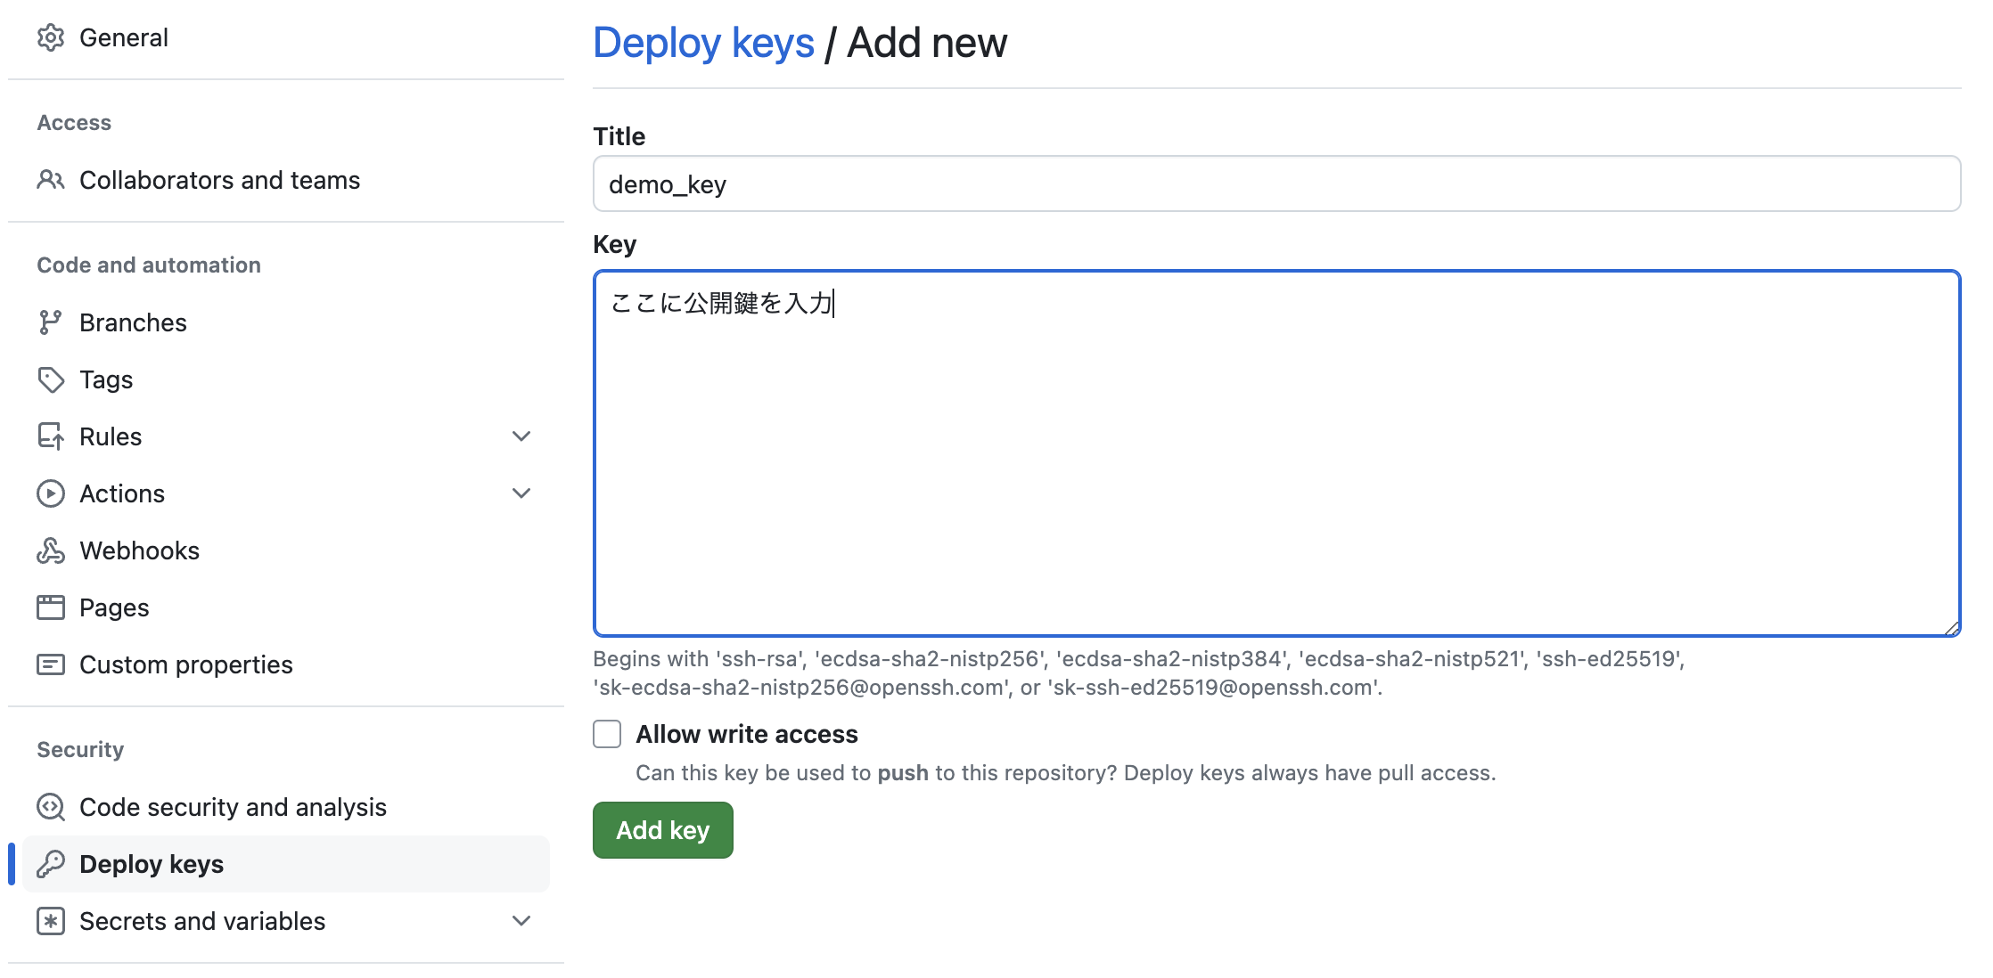This screenshot has height=978, width=1993.
Task: Select the Webhooks icon in the sidebar
Action: pos(52,550)
